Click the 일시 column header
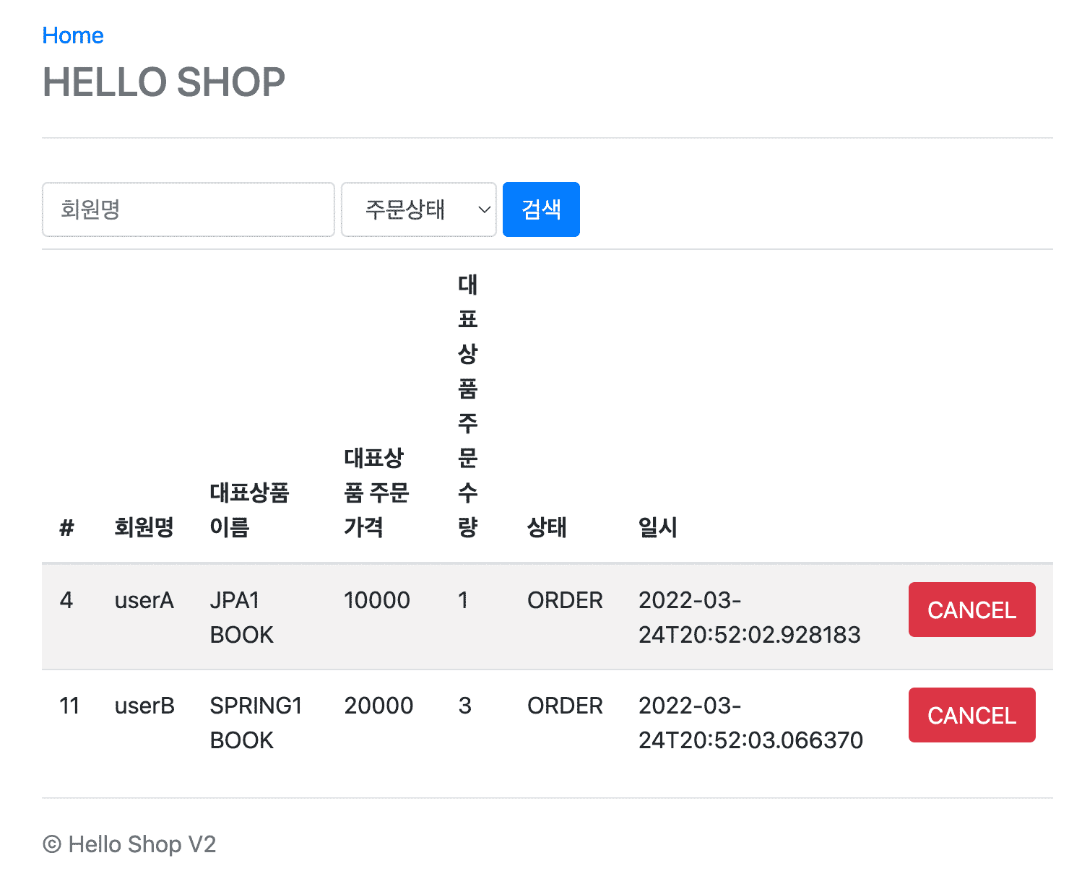The width and height of the screenshot is (1082, 884). click(x=658, y=527)
